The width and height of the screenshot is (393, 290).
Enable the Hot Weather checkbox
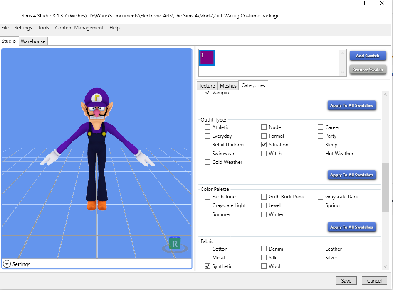pyautogui.click(x=320, y=153)
